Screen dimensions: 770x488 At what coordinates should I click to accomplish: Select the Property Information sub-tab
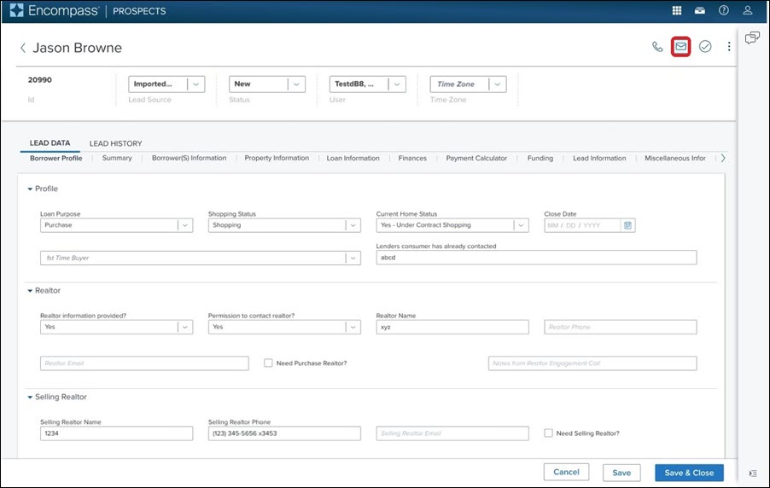tap(277, 158)
